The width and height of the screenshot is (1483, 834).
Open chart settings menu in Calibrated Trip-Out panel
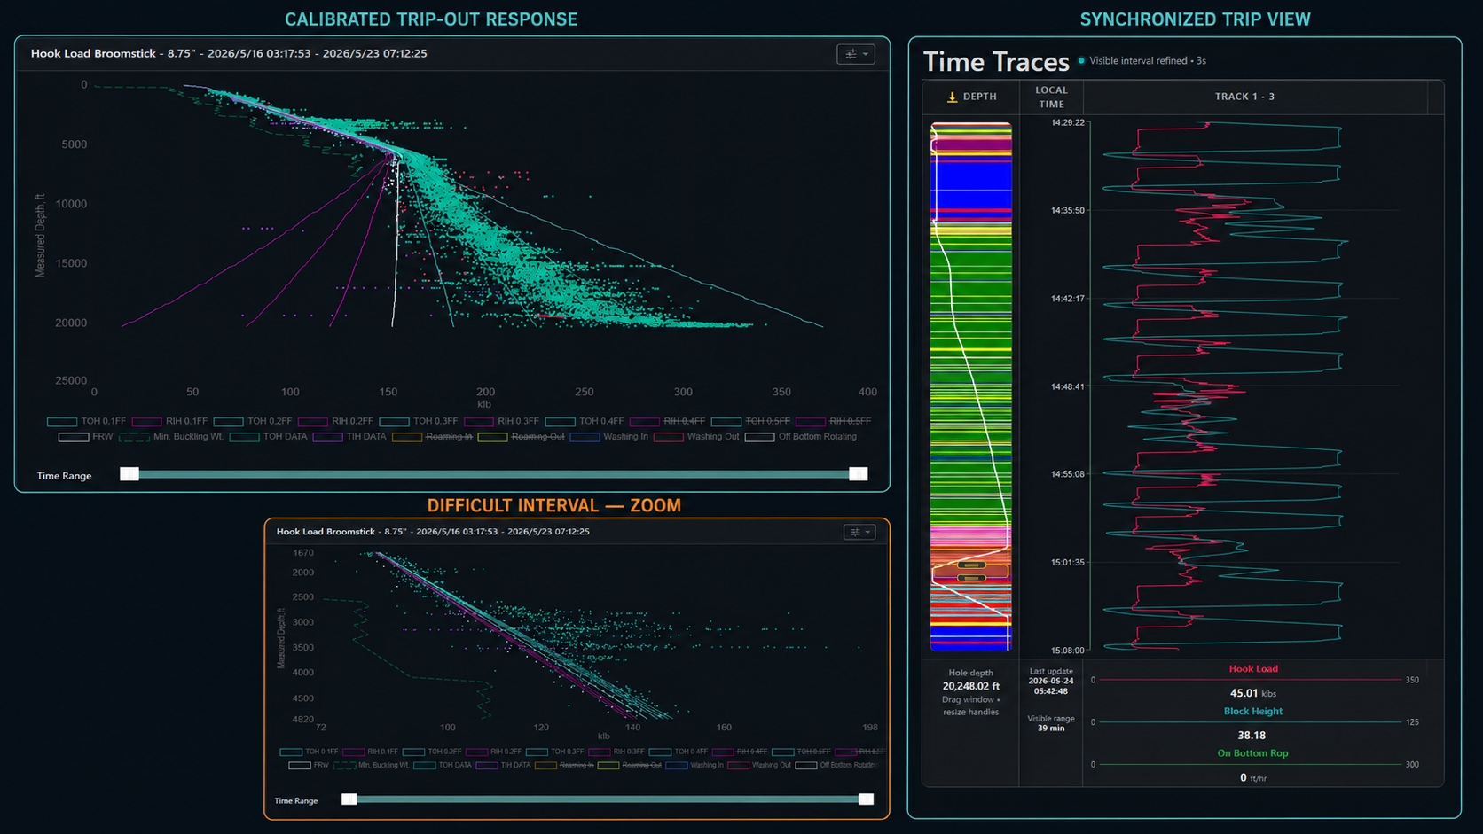pyautogui.click(x=856, y=54)
